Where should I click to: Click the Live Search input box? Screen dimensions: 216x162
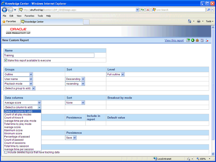[179, 10]
